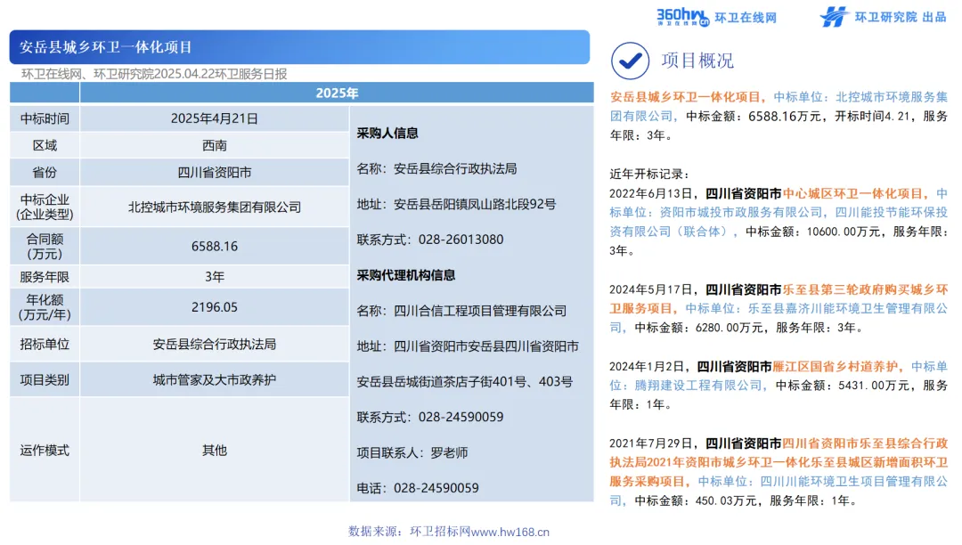Select the 北控城市环境服务集团有限公司 table cell
The image size is (962, 545).
[214, 207]
